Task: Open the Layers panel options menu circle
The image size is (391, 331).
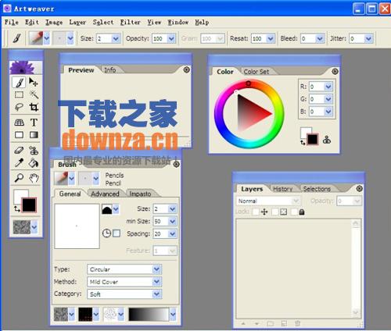Action: point(360,188)
